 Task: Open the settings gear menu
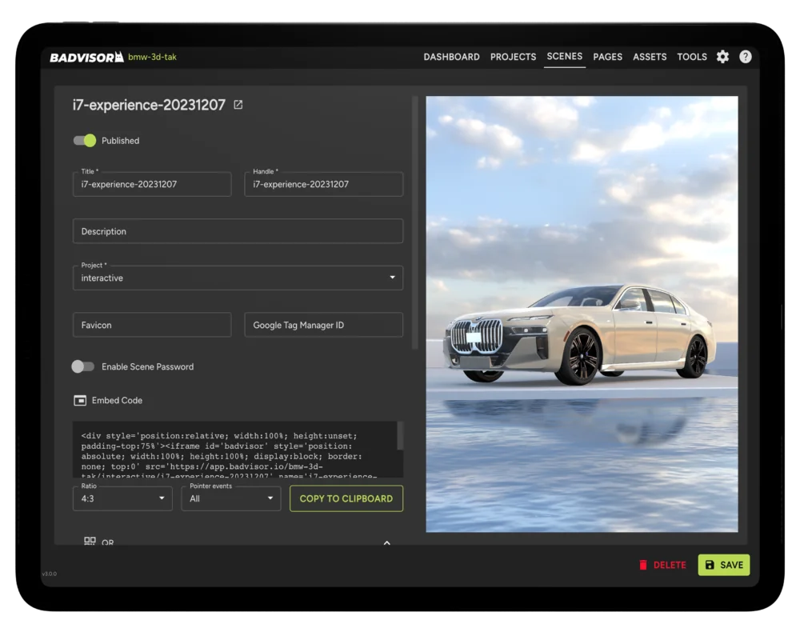coord(722,57)
